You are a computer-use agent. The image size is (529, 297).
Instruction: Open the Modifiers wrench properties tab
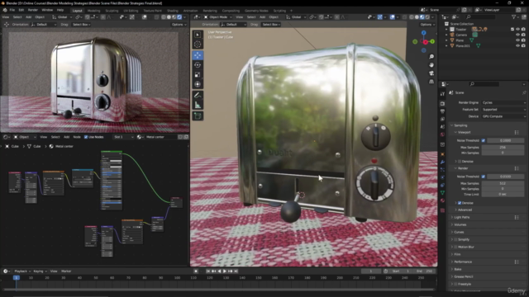pos(443,162)
